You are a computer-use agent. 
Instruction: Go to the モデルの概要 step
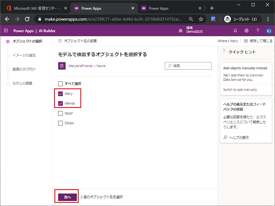click(22, 83)
